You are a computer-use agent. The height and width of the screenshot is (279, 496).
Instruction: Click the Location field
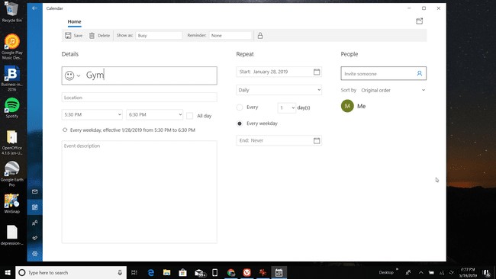(139, 98)
